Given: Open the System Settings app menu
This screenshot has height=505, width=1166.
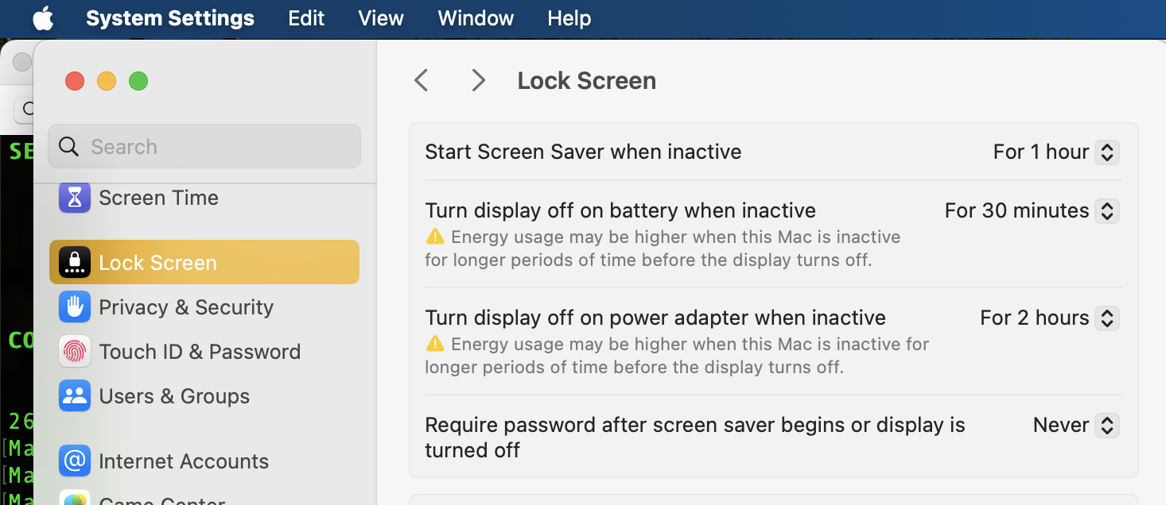Looking at the screenshot, I should tap(170, 18).
